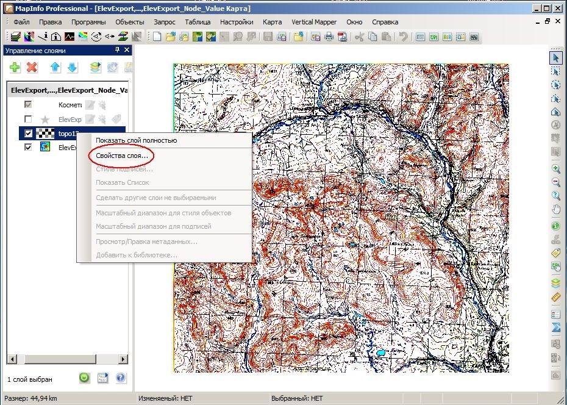Uncheck the topo layer visibility checkbox
The width and height of the screenshot is (567, 405).
(x=28, y=134)
